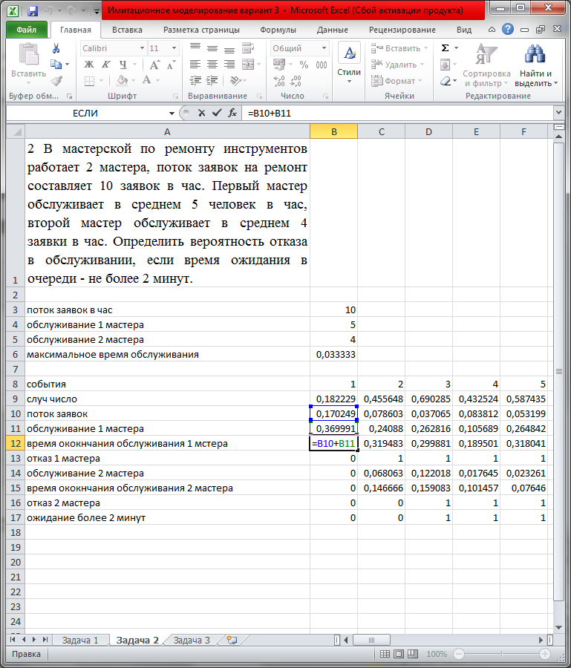Click increase decimal places icon
This screenshot has width=571, height=668.
coord(278,80)
